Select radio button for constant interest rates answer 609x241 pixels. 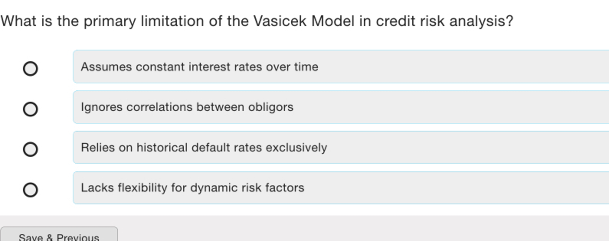(x=30, y=69)
